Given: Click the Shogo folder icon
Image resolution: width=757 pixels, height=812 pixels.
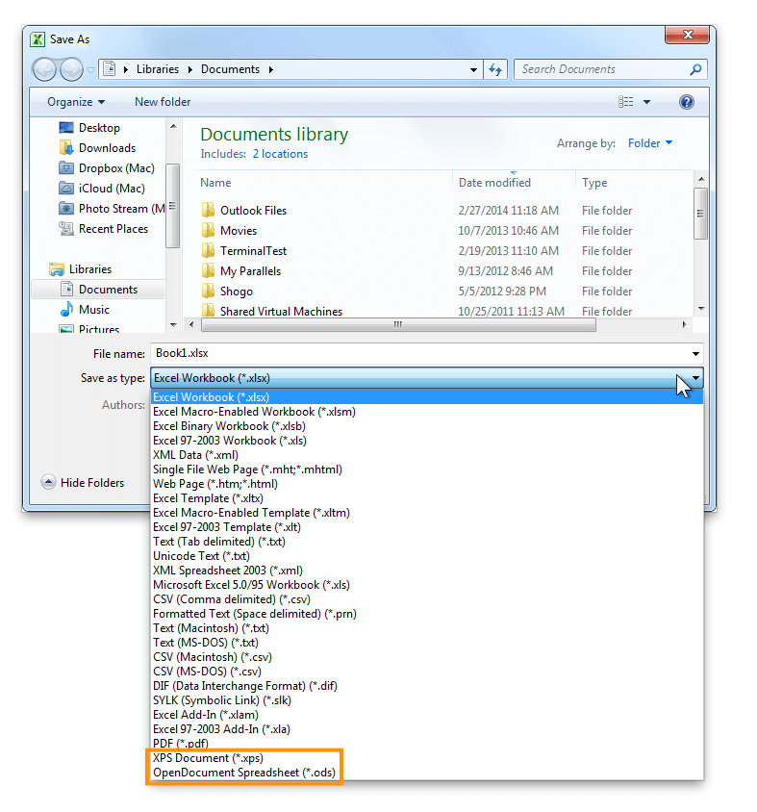Looking at the screenshot, I should (x=208, y=292).
